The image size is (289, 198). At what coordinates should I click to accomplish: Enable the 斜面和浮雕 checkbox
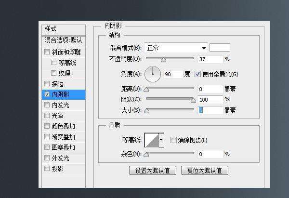pos(47,52)
